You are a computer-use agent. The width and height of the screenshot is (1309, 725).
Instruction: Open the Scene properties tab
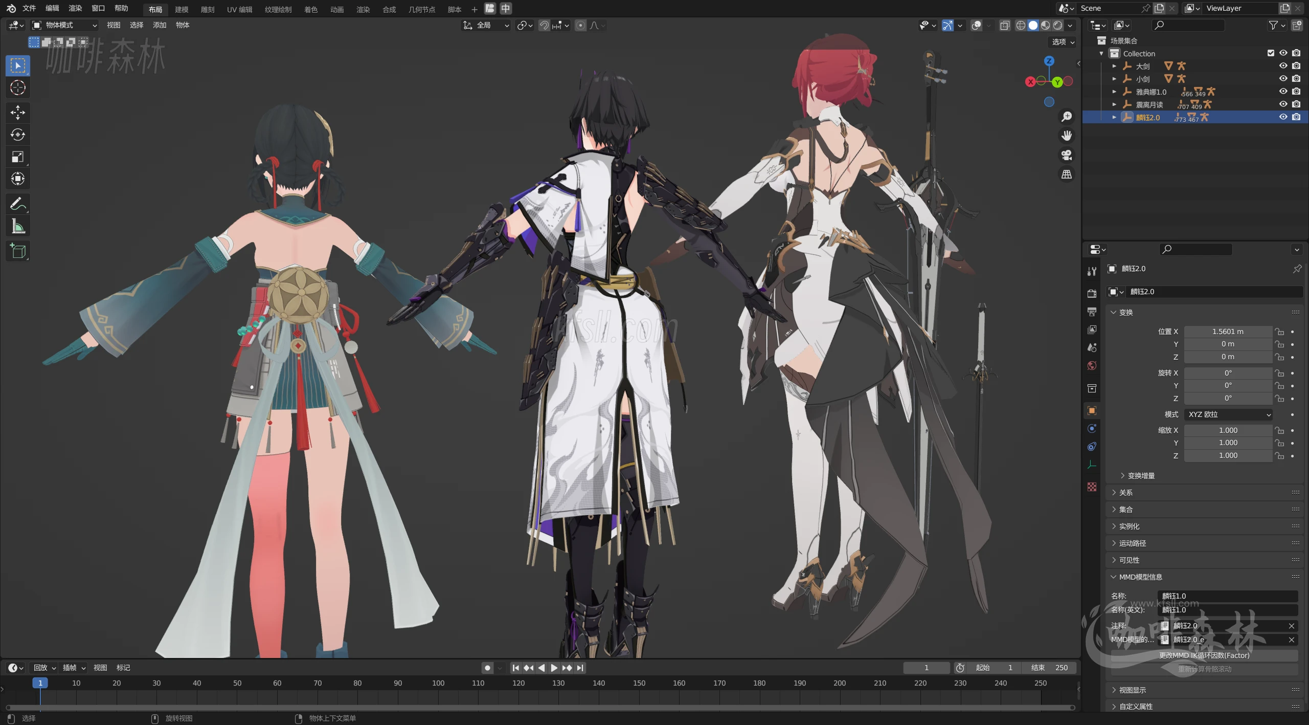click(x=1092, y=347)
